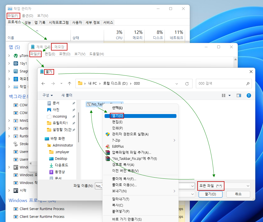Create a new folder with 새 폴더

pyautogui.click(x=67, y=95)
